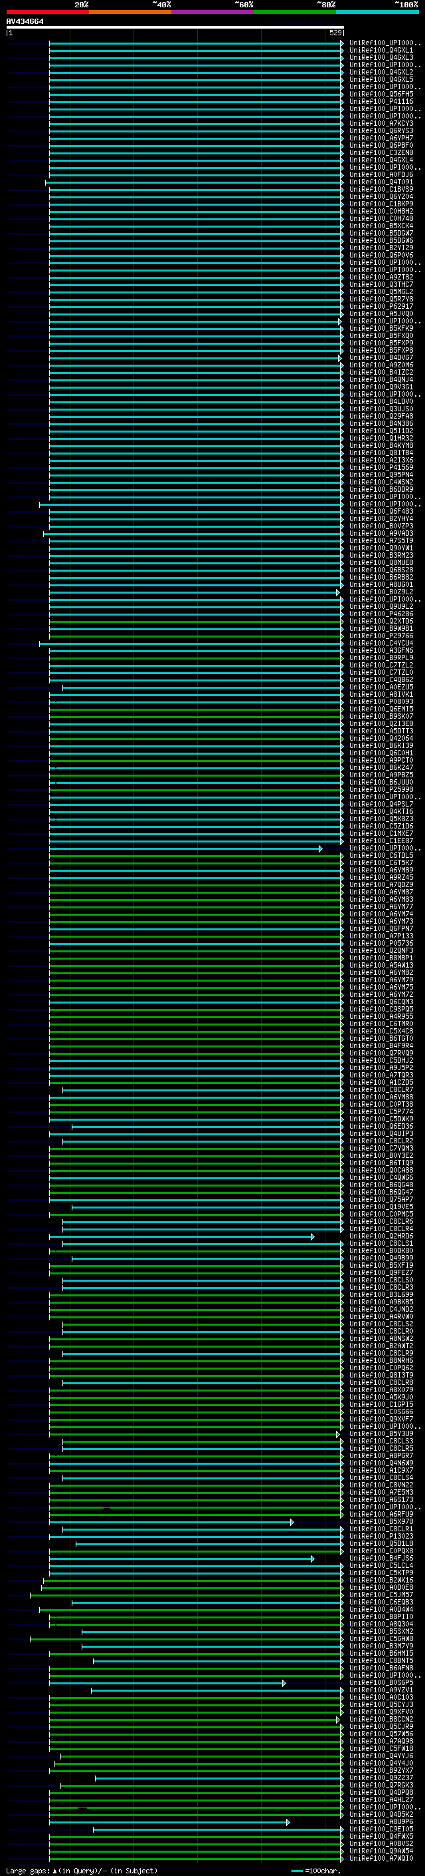
Task: Select the UniRef100_C4QWG6 label
Action: 381,1178
